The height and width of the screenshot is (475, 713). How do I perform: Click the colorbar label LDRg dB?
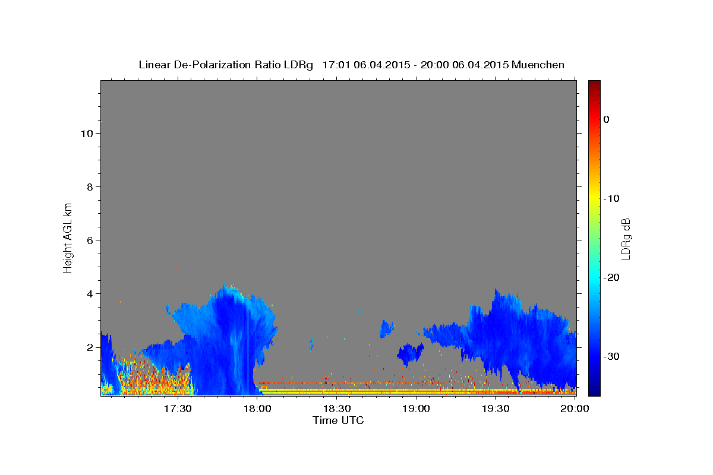pyautogui.click(x=626, y=238)
